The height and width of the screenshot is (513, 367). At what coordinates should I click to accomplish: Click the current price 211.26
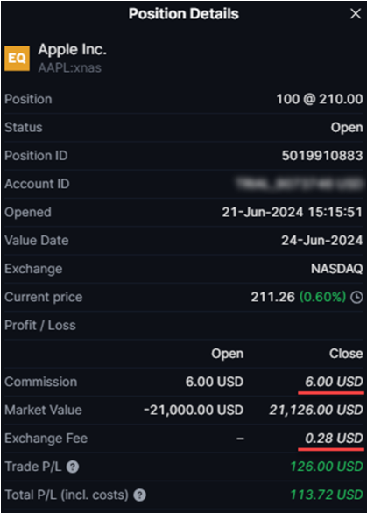273,297
